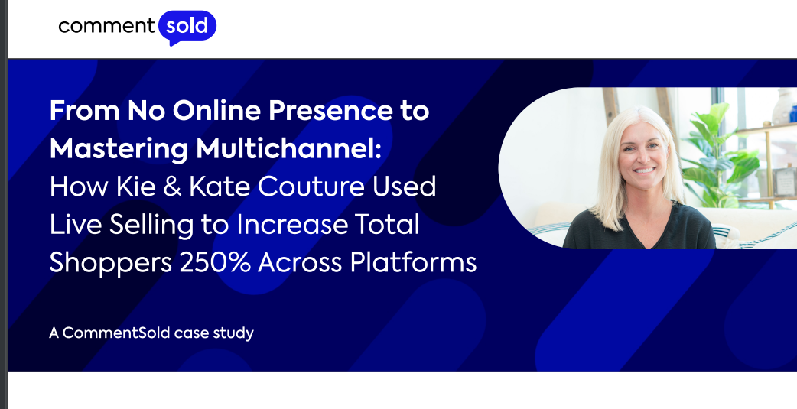
Task: Click the 'Mastering Multichannel:' heading line
Action: pyautogui.click(x=216, y=148)
